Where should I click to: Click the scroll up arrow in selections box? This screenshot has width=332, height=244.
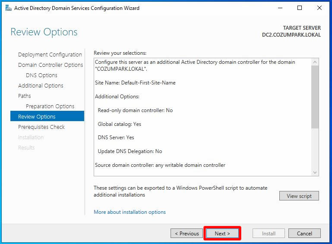(x=315, y=63)
